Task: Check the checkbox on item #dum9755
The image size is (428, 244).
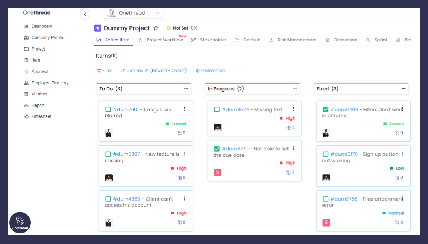Action: pyautogui.click(x=326, y=199)
